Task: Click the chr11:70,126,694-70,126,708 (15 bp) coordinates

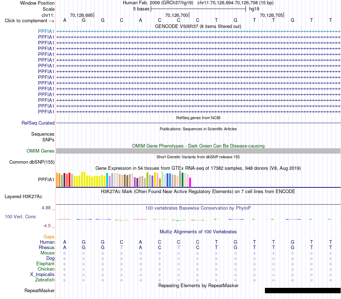Action: point(235,3)
